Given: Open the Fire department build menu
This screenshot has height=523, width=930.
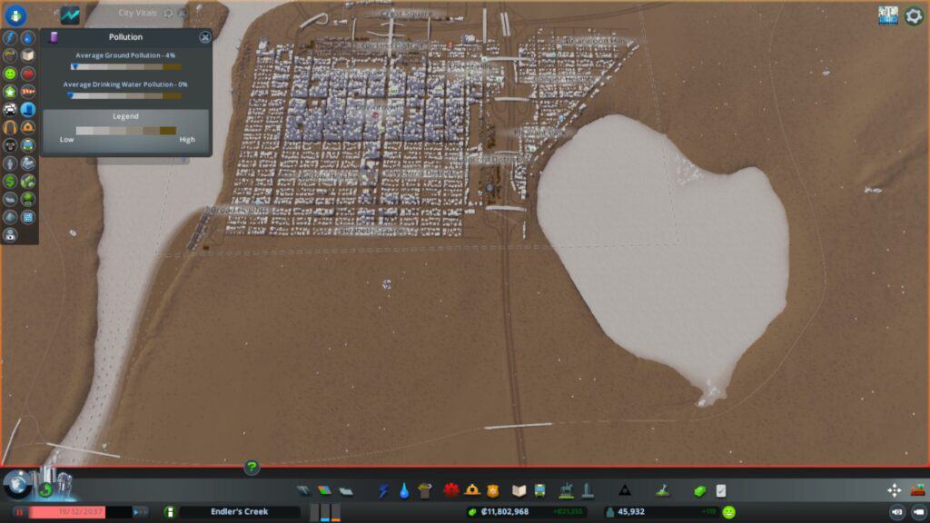Looking at the screenshot, I should tap(472, 490).
